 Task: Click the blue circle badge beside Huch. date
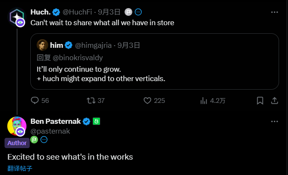click(x=138, y=11)
